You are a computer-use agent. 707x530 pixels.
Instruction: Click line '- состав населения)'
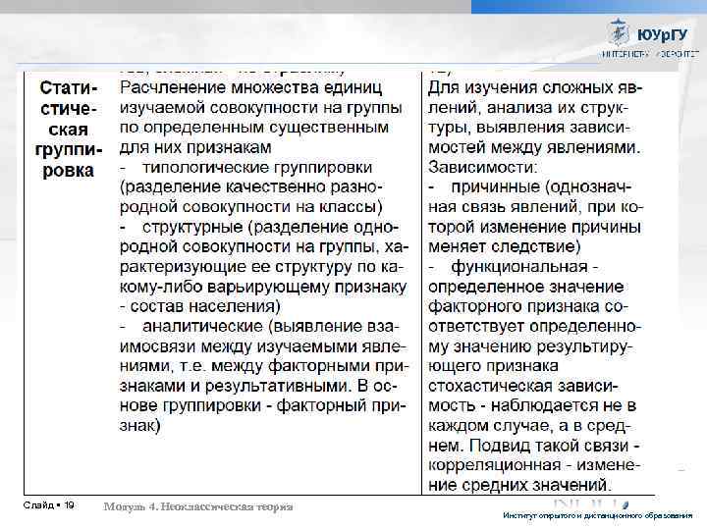pos(199,306)
